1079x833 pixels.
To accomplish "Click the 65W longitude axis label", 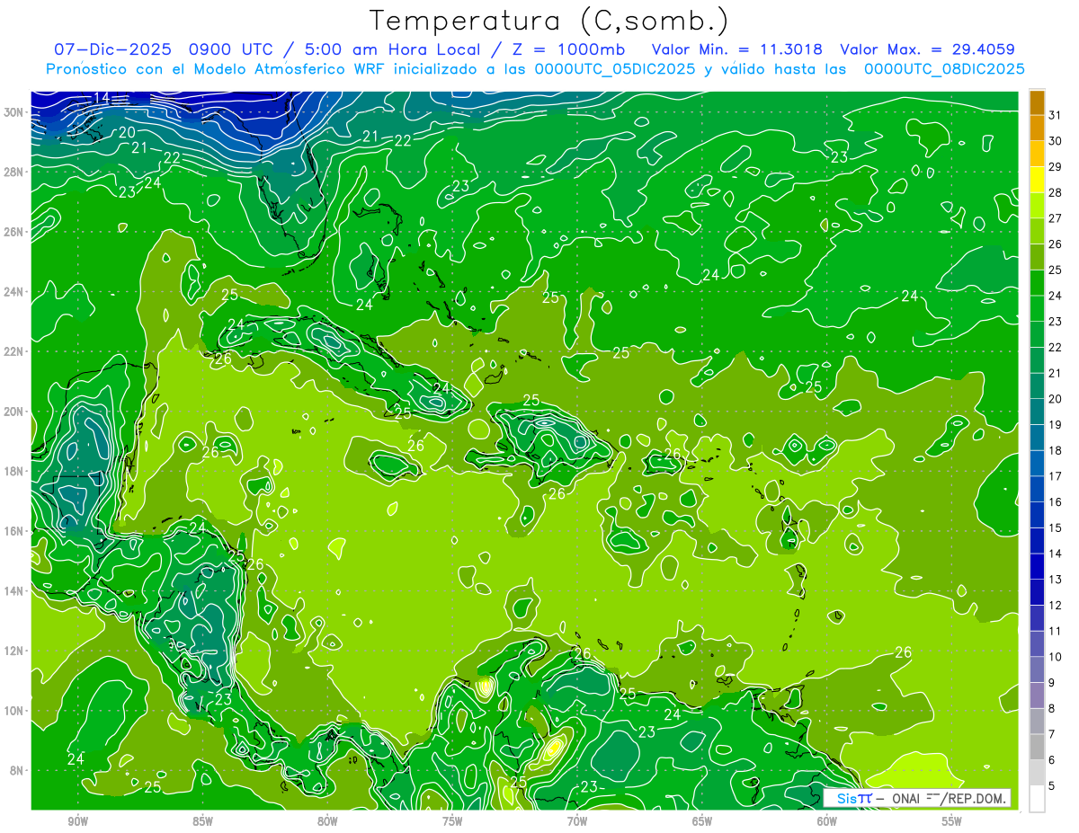I will point(702,820).
